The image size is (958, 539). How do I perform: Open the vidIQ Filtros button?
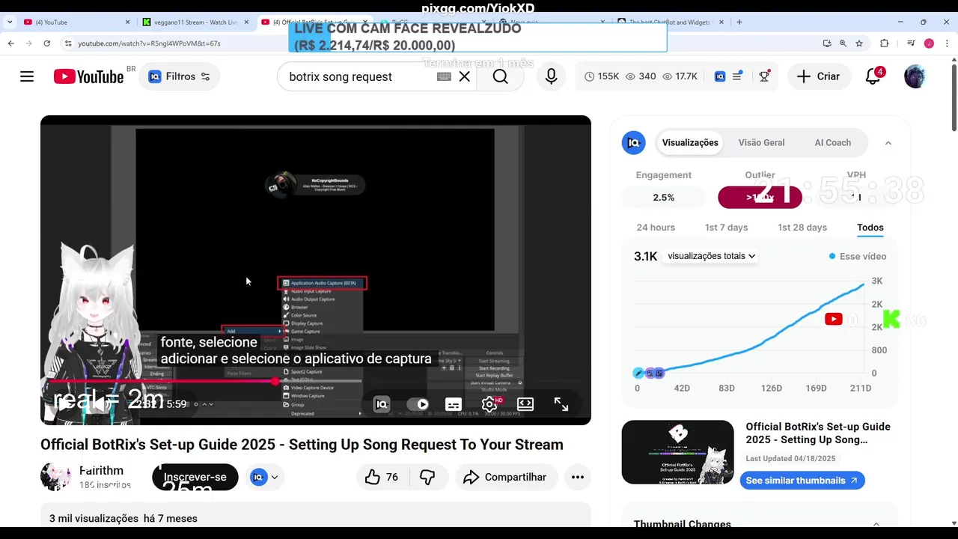pyautogui.click(x=180, y=76)
